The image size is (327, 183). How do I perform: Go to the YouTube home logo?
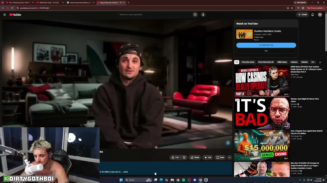pos(15,14)
